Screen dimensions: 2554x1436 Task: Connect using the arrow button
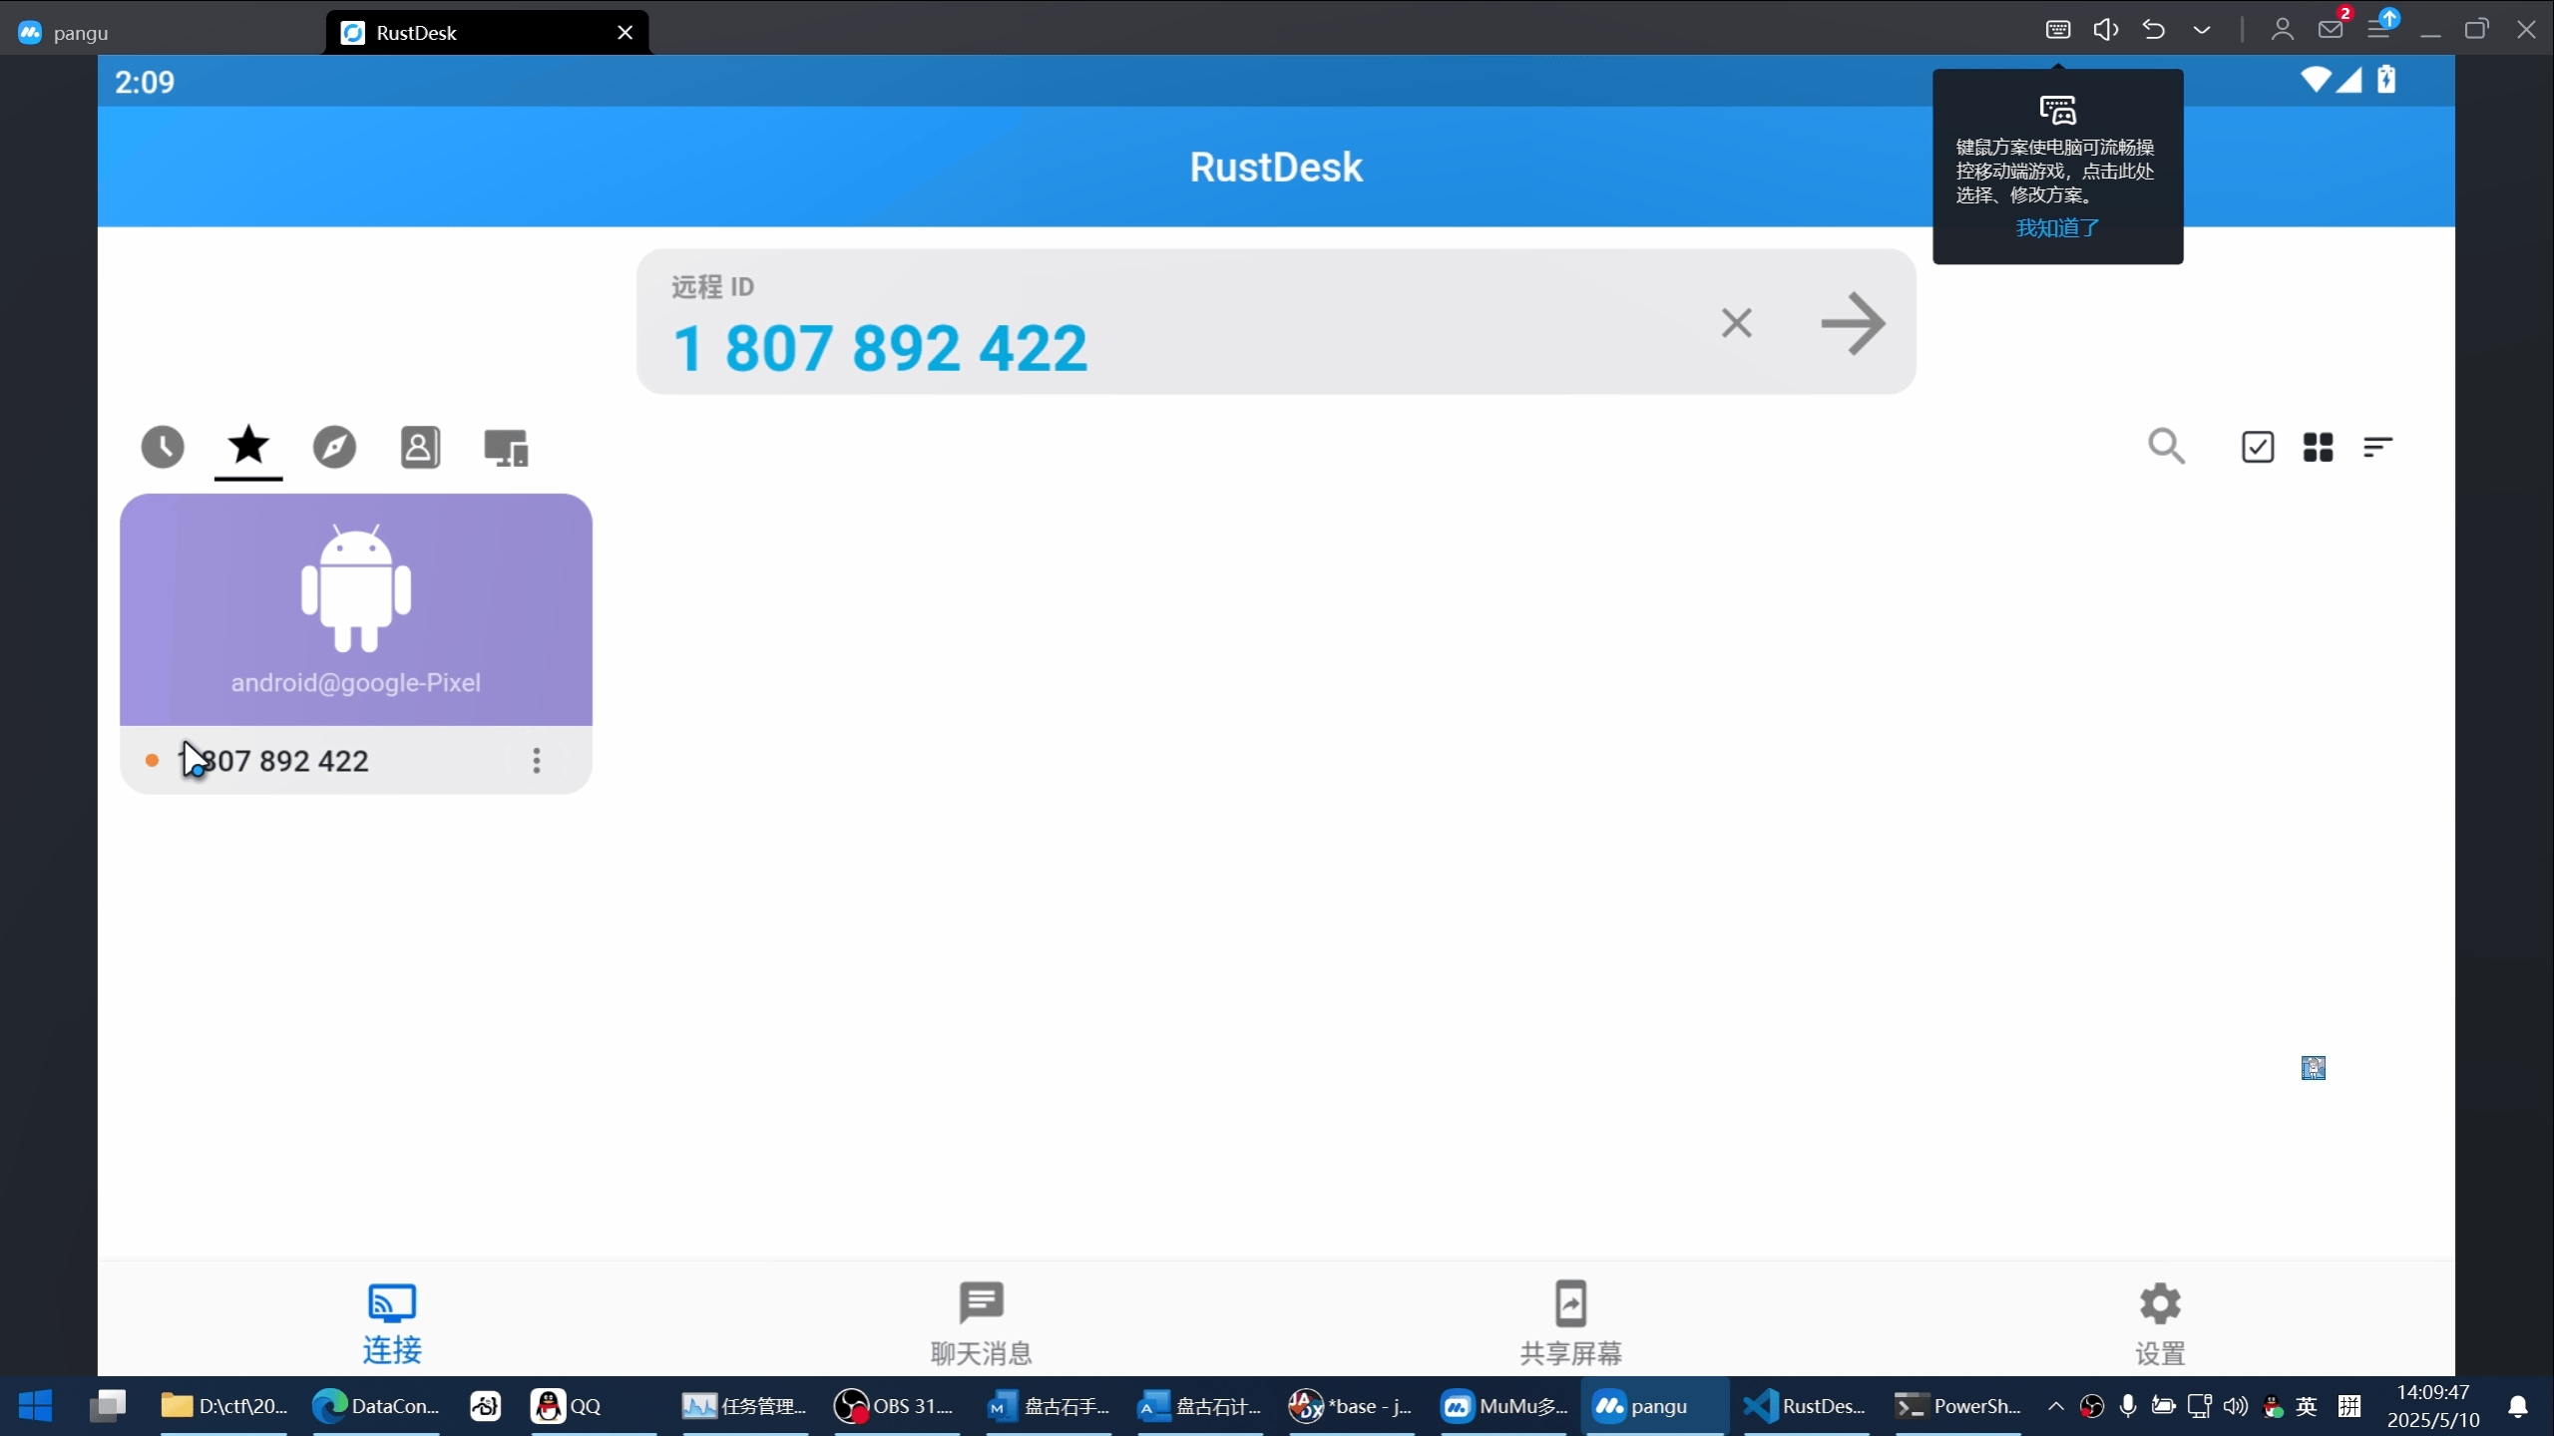point(1853,323)
